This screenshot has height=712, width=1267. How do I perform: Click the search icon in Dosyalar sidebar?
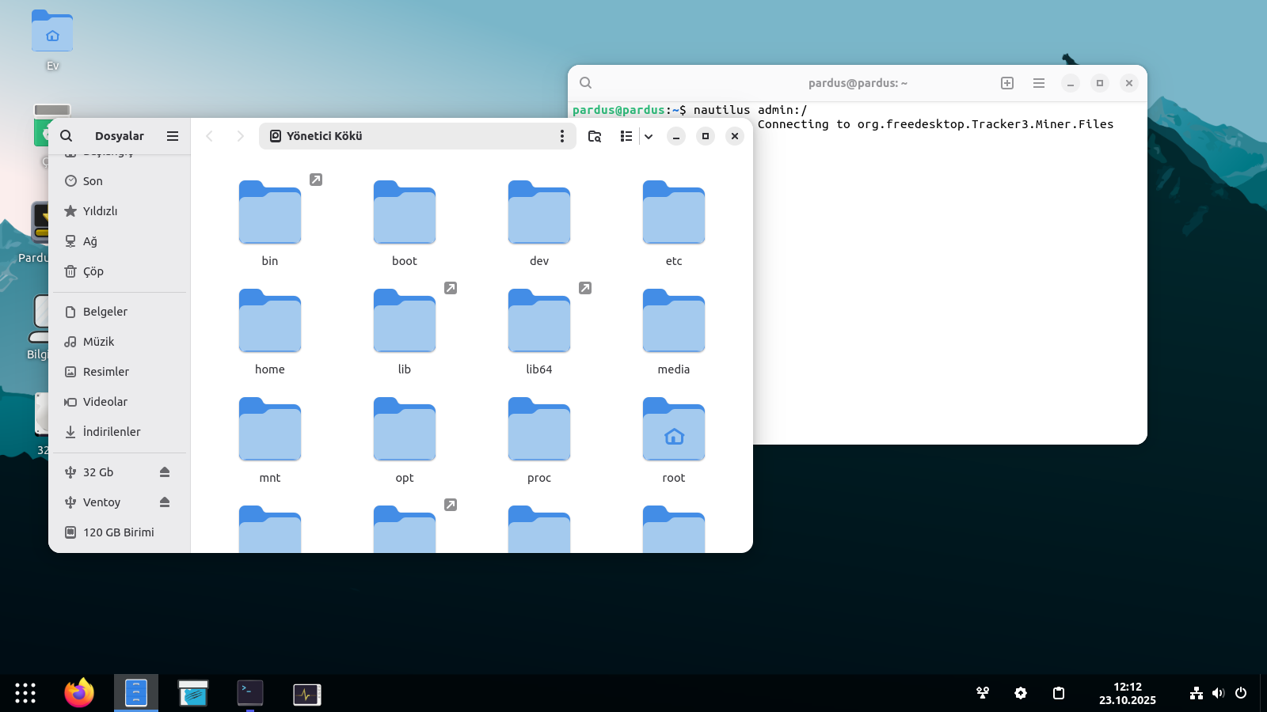[67, 136]
